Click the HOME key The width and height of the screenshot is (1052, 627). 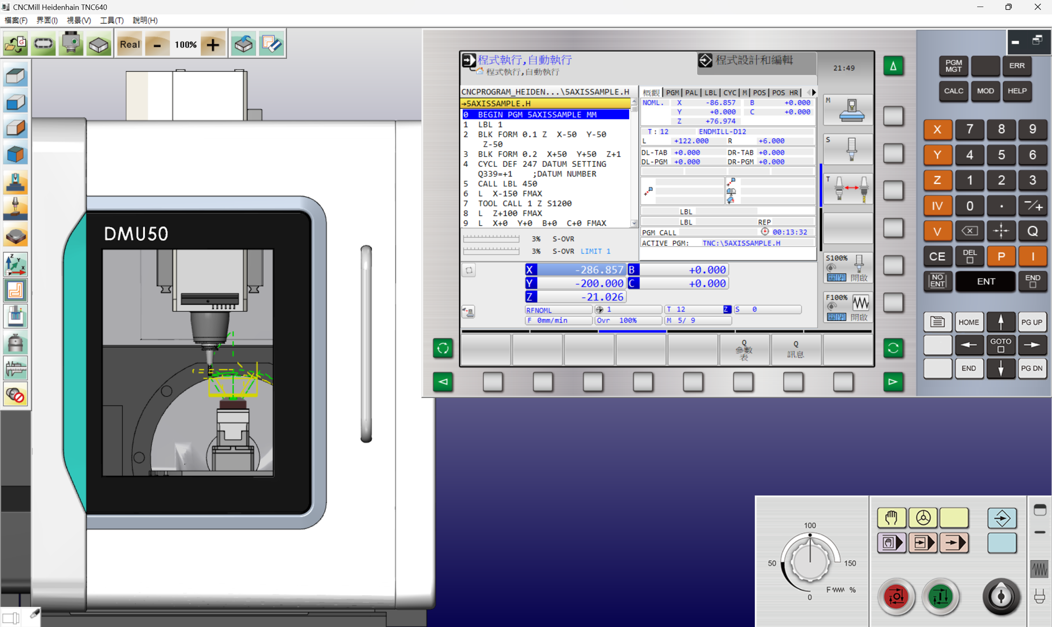[x=969, y=322]
